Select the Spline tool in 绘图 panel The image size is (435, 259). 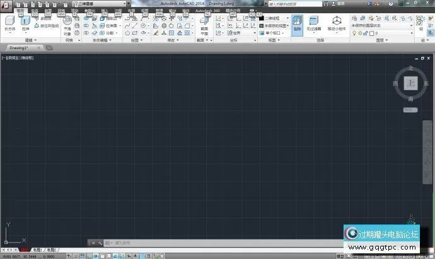pos(127,25)
